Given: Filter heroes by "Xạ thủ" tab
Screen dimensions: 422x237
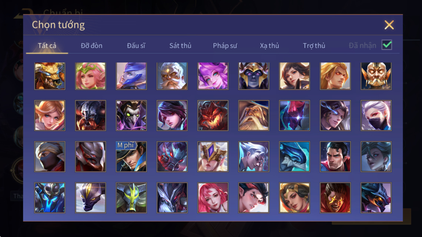Looking at the screenshot, I should (269, 46).
